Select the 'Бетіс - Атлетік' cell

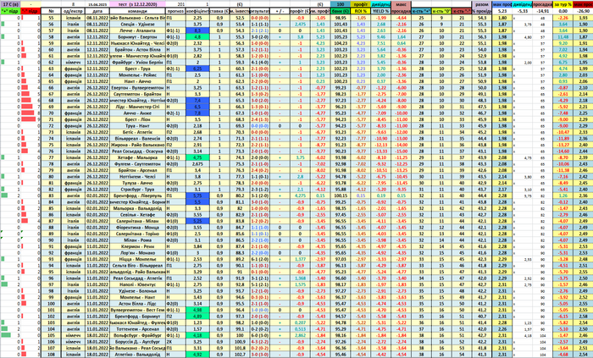pos(137,132)
